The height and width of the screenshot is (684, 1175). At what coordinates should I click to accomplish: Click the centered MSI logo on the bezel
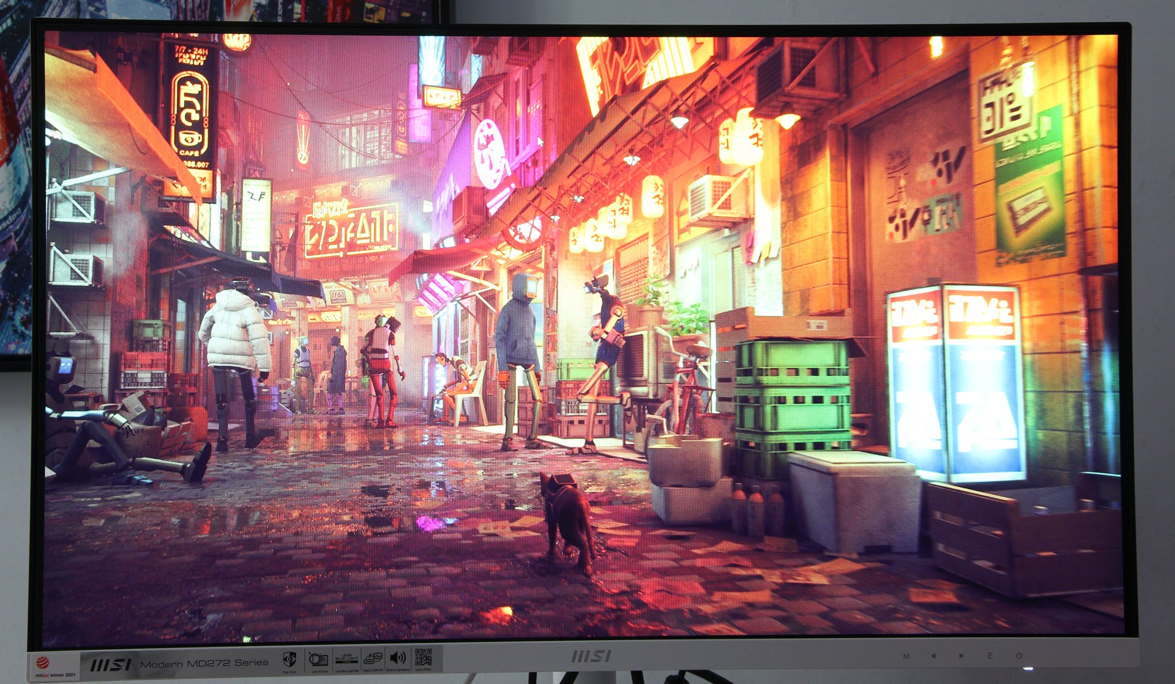point(591,656)
